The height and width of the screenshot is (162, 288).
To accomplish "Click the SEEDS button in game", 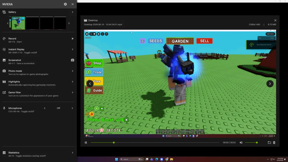I will pyautogui.click(x=155, y=41).
